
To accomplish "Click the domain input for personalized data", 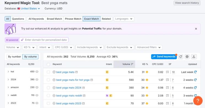I will point(44,40).
